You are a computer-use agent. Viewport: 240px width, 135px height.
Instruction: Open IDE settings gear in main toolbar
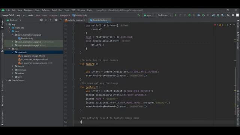(233, 15)
